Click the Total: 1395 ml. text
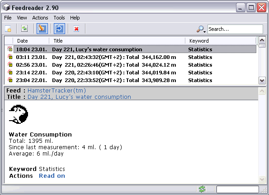 (31, 141)
